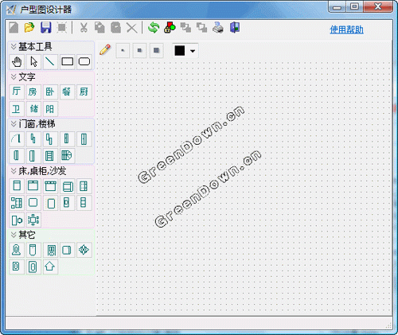Open the color dropdown arrow
This screenshot has width=398, height=335.
(193, 51)
